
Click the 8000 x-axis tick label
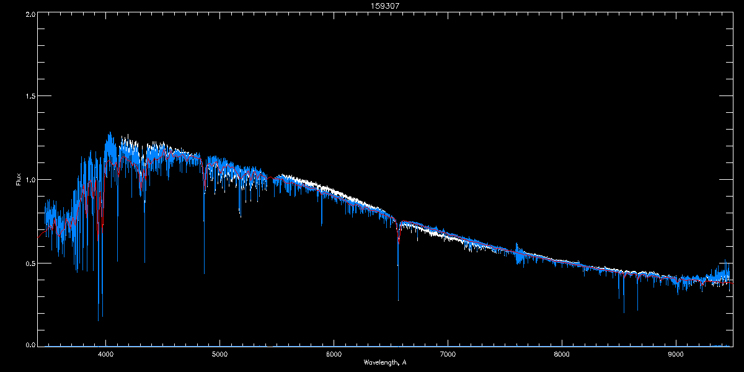[x=562, y=354]
